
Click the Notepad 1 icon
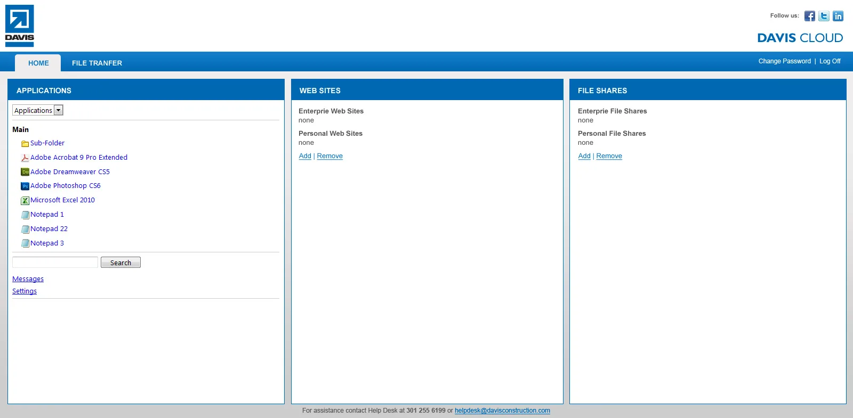point(25,215)
